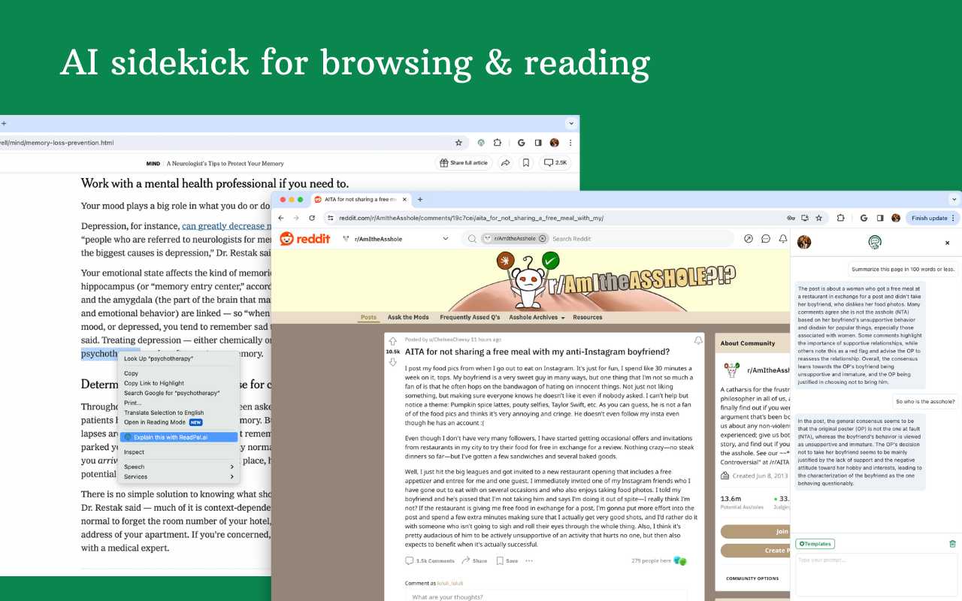Click the Google G extension icon in the Reddit window
Viewport: 962px width, 601px height.
(x=864, y=218)
